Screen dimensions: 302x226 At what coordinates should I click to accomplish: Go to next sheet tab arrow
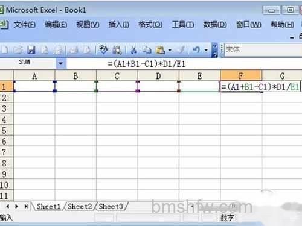click(16, 206)
